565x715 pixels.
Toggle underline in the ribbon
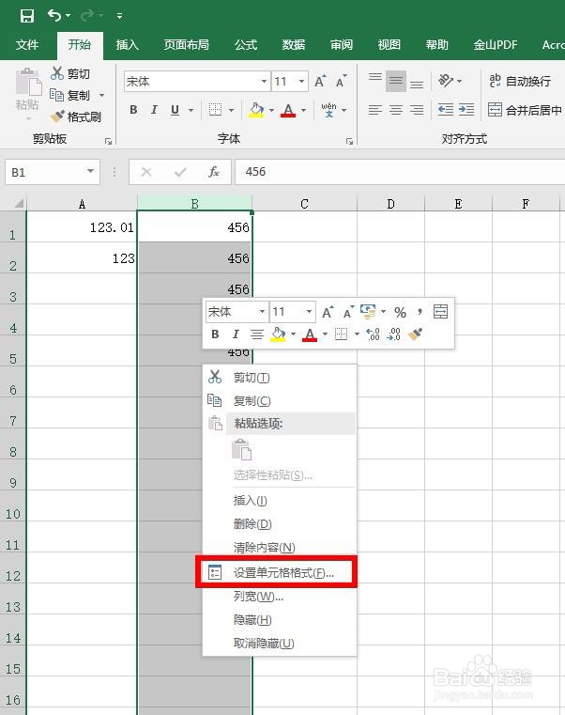click(175, 110)
